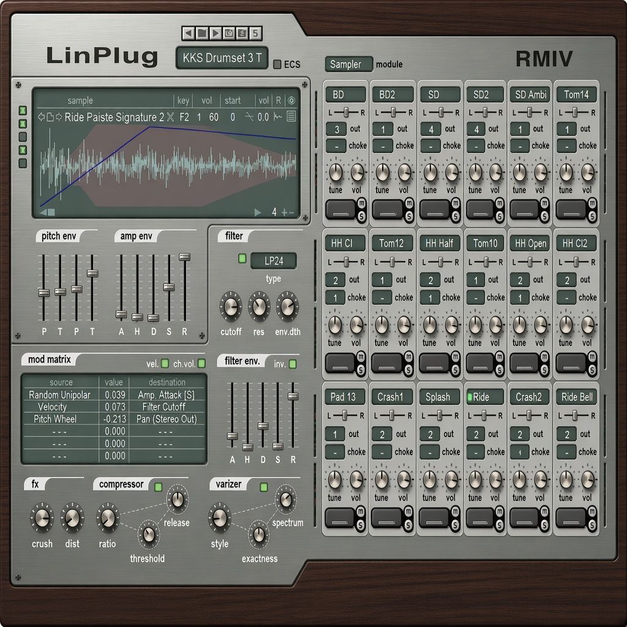This screenshot has width=627, height=627.
Task: Go to the previous preset using the left arrow
Action: pyautogui.click(x=189, y=33)
